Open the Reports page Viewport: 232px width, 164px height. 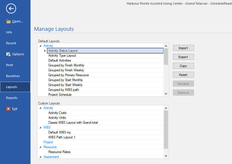coord(12,98)
